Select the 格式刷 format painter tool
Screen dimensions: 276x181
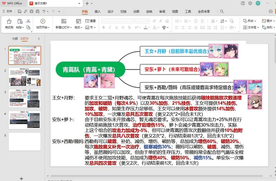click(9, 24)
